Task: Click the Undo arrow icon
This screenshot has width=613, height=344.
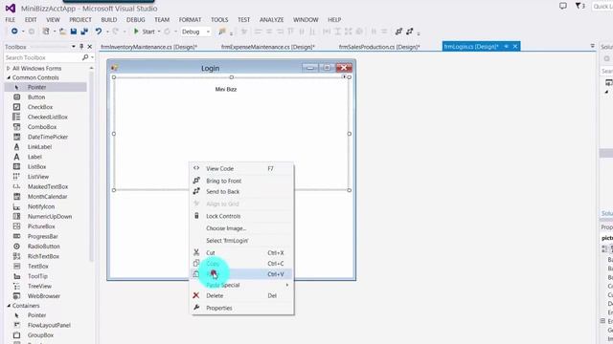Action: [98, 32]
